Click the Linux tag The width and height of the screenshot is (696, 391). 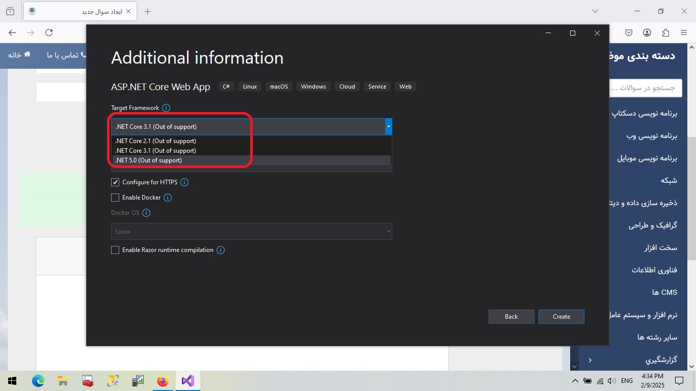tap(250, 87)
